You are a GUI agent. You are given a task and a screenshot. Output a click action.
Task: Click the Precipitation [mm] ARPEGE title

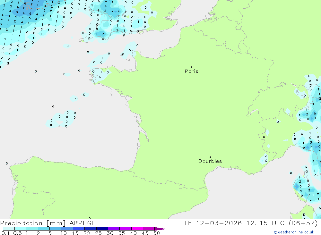click(48, 223)
